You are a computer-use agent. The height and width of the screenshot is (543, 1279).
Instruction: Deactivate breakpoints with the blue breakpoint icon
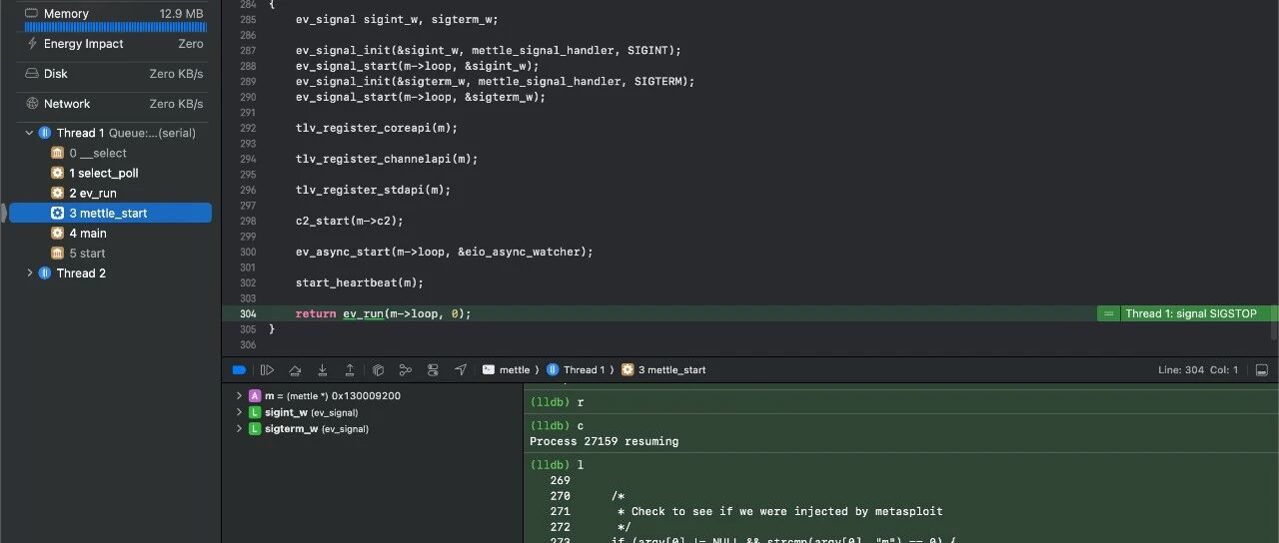coord(239,369)
